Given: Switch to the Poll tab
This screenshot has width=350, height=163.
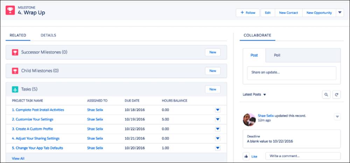Looking at the screenshot, I should click(x=277, y=55).
